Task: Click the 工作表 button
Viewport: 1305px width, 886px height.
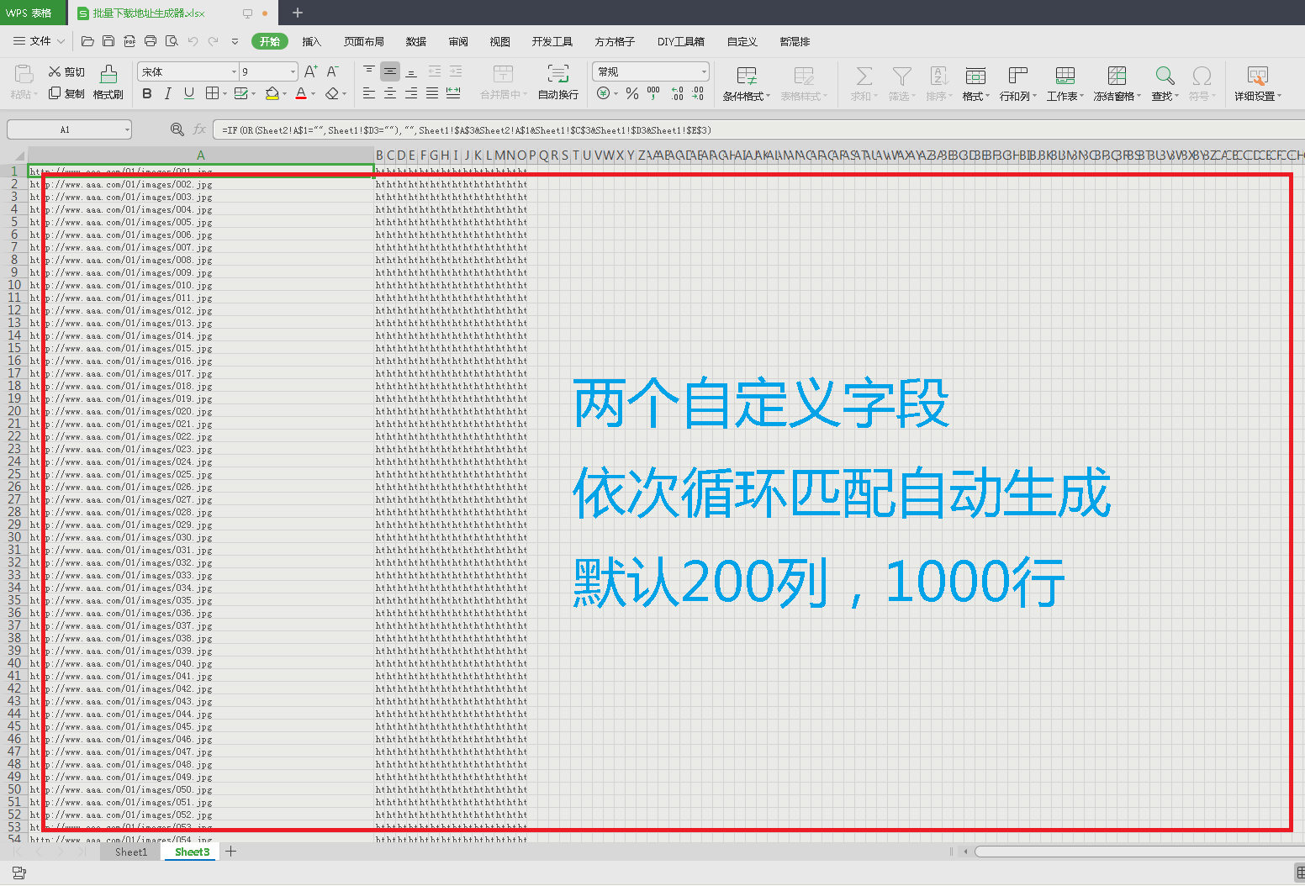Action: pos(1065,84)
